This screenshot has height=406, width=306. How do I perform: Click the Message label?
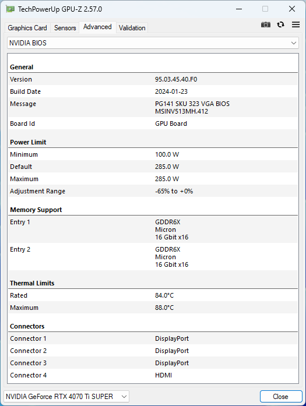point(23,104)
